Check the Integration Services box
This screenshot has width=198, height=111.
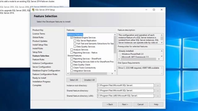pos(71,71)
